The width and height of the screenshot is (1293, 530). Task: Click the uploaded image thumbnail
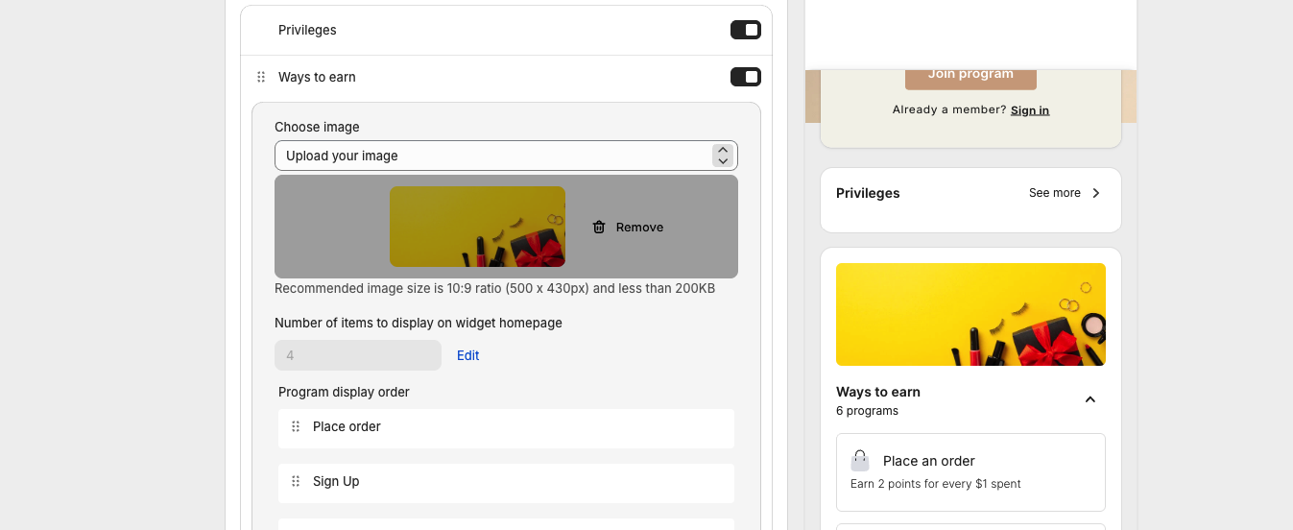point(477,227)
